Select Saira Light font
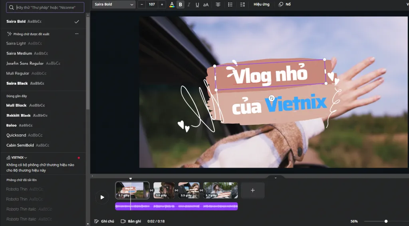Screen dimensions: 409x226 pyautogui.click(x=43, y=43)
